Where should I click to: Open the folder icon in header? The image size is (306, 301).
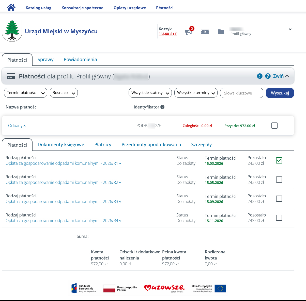(x=221, y=32)
